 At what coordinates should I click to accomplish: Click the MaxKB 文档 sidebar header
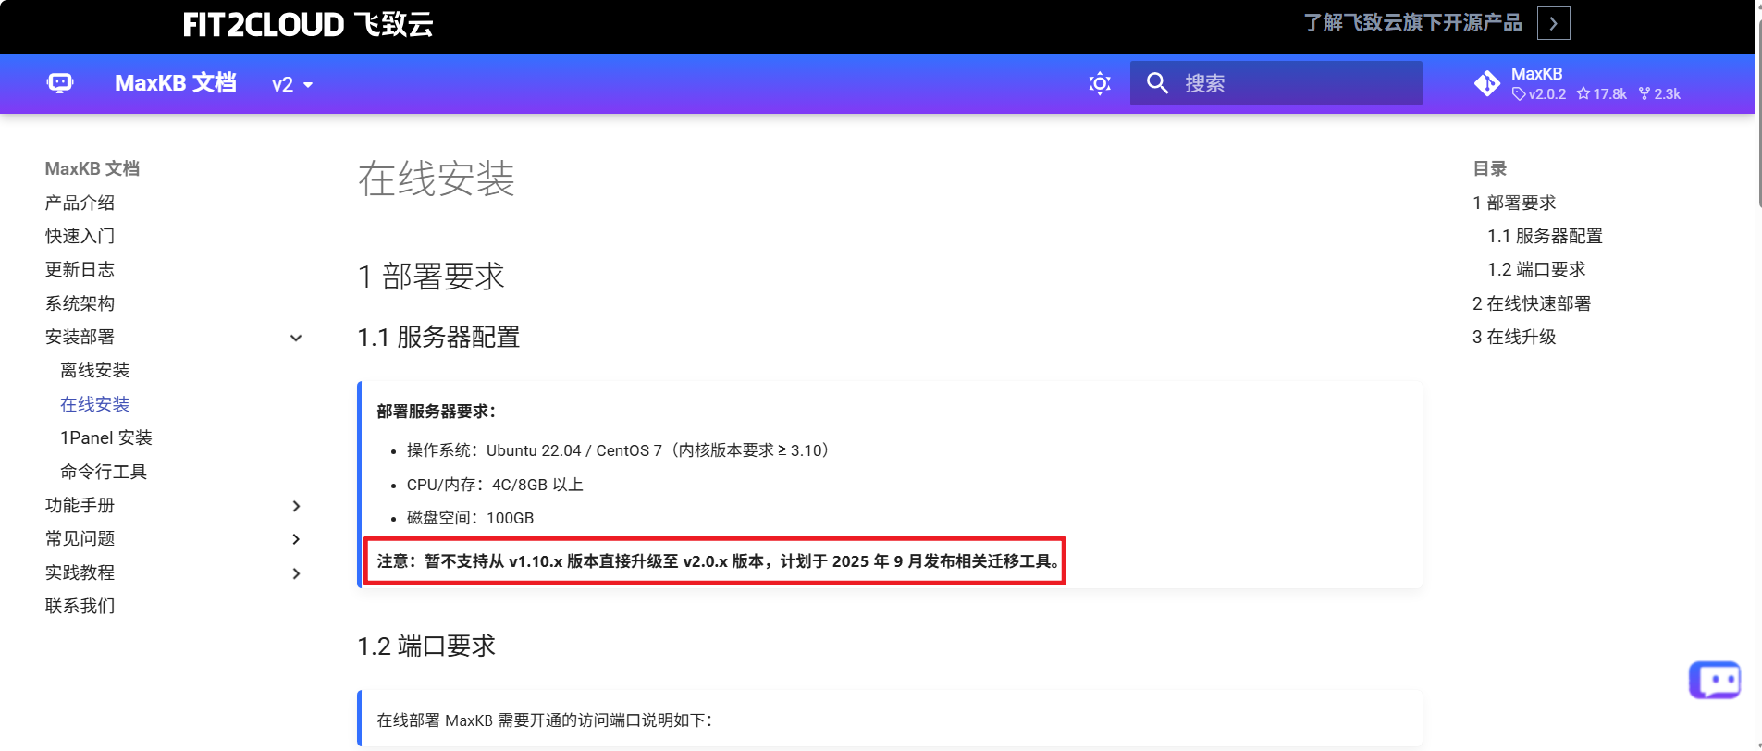(x=92, y=168)
